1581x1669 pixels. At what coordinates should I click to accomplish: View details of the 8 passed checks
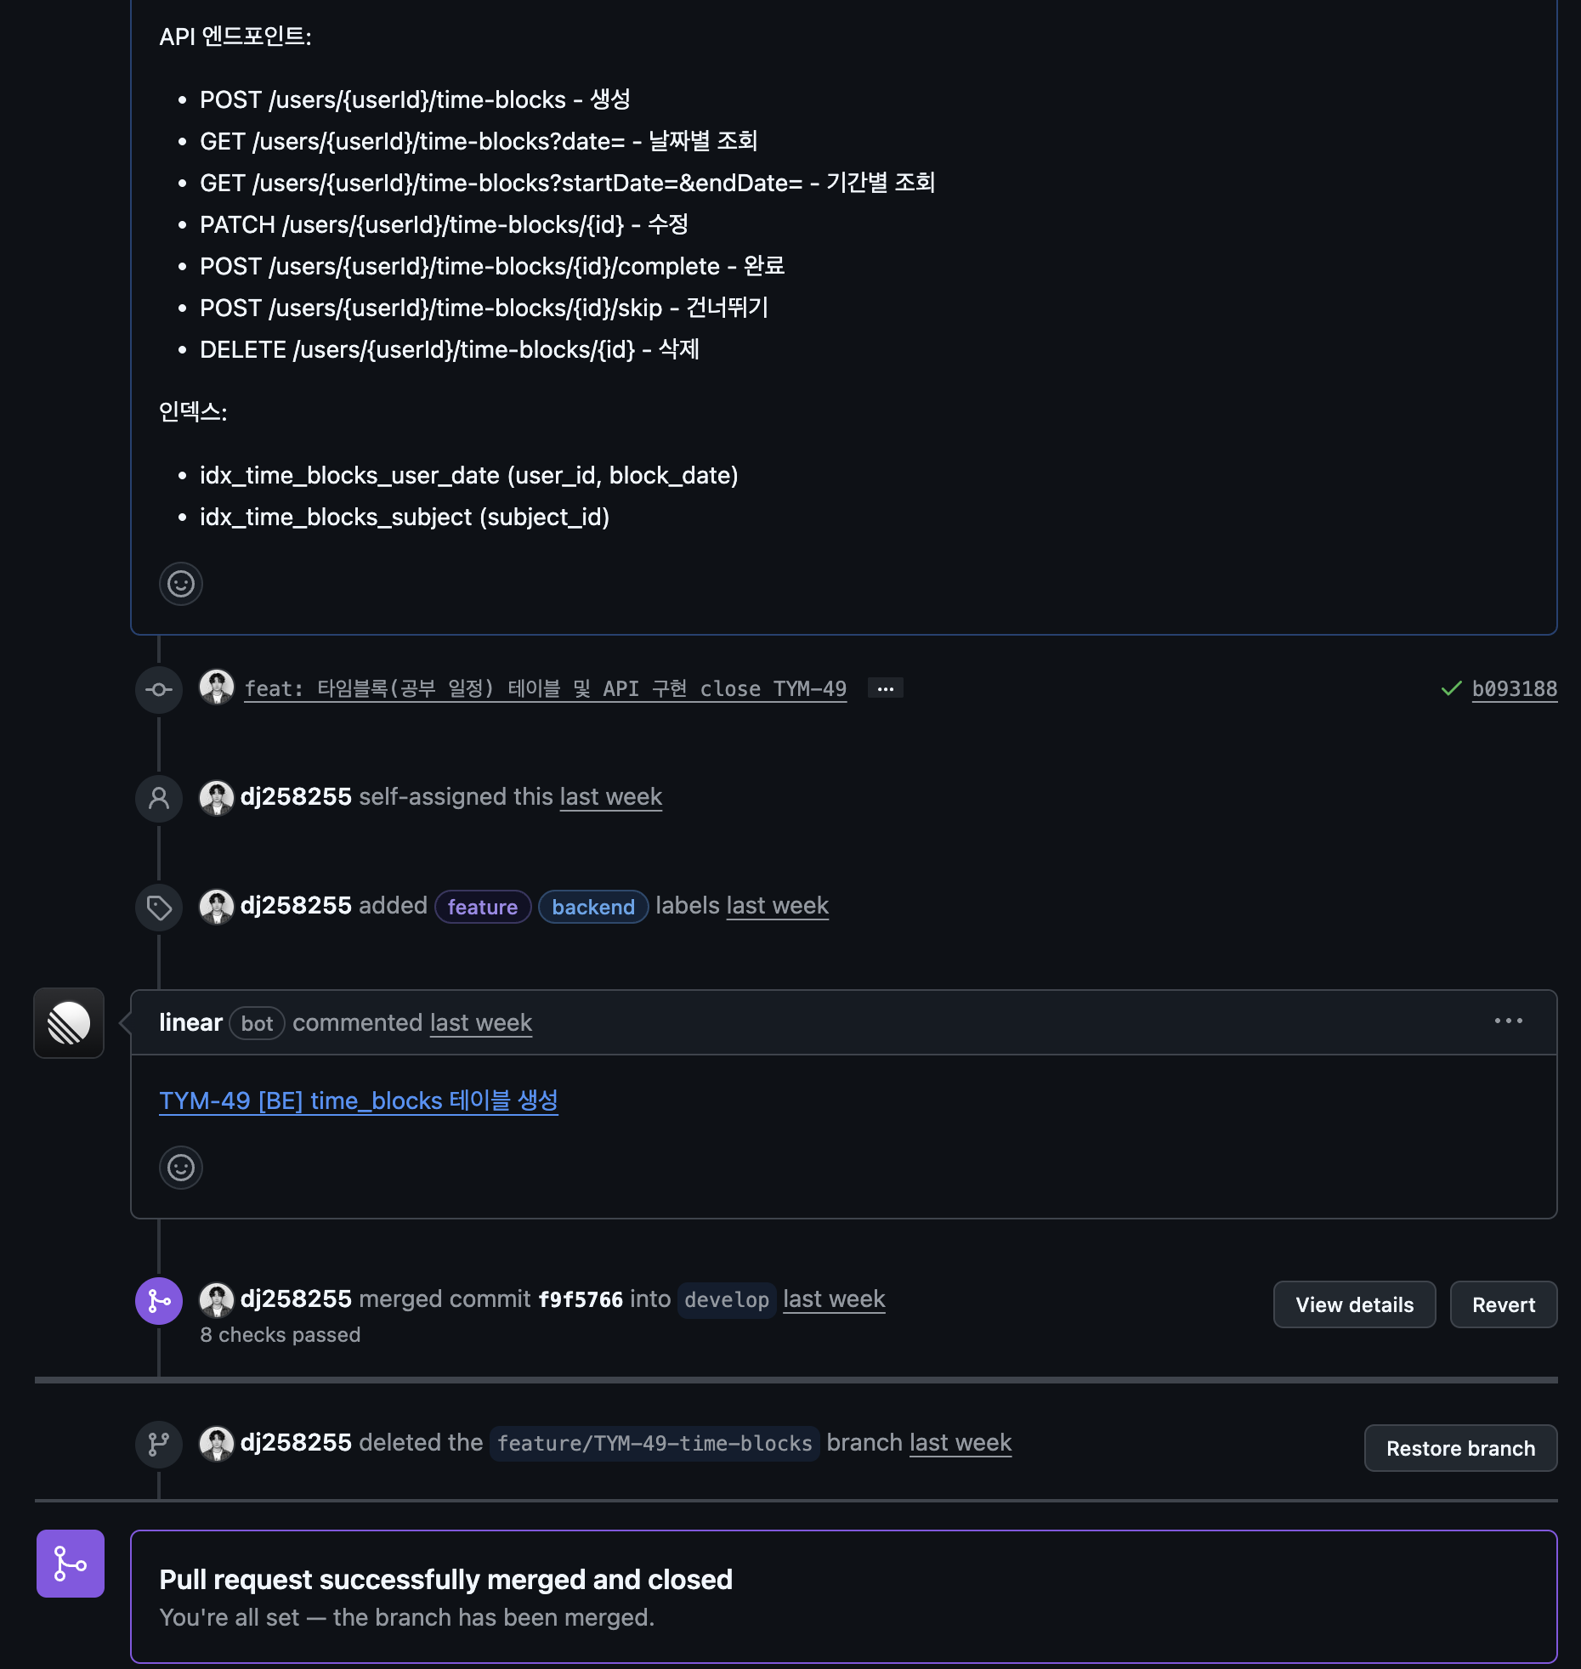1354,1304
